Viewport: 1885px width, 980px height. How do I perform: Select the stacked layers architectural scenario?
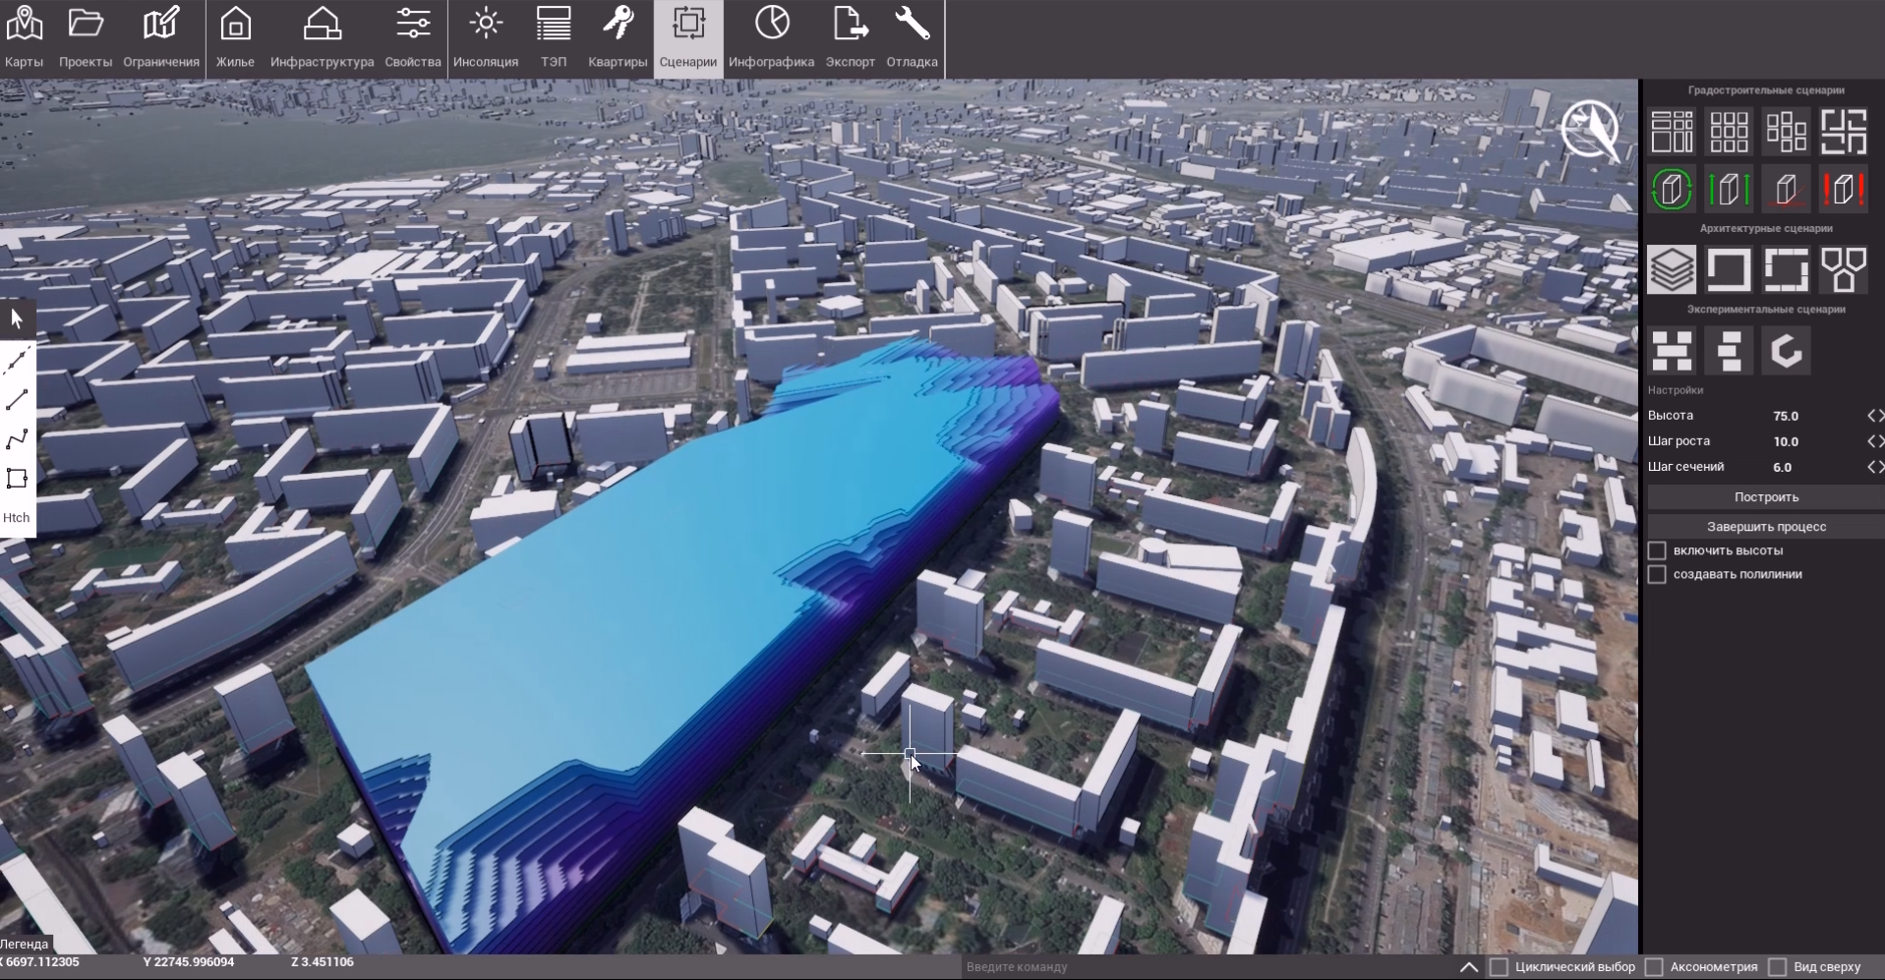tap(1672, 269)
